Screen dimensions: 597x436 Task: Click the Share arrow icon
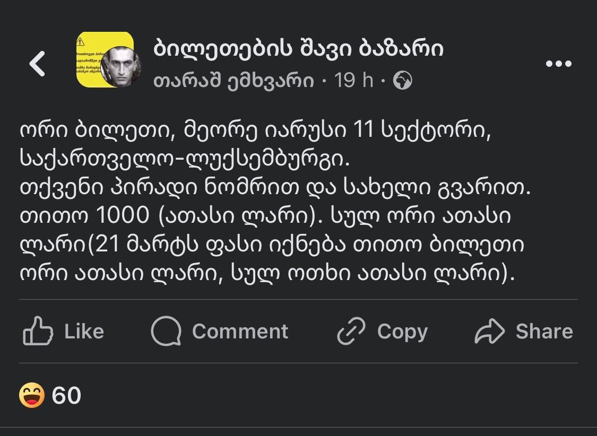click(x=489, y=332)
